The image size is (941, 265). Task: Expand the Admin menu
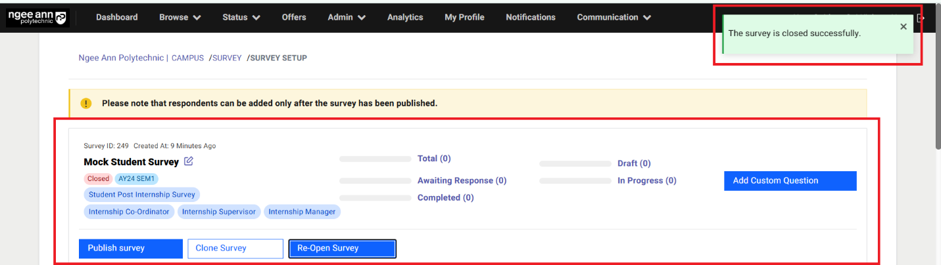tap(347, 18)
